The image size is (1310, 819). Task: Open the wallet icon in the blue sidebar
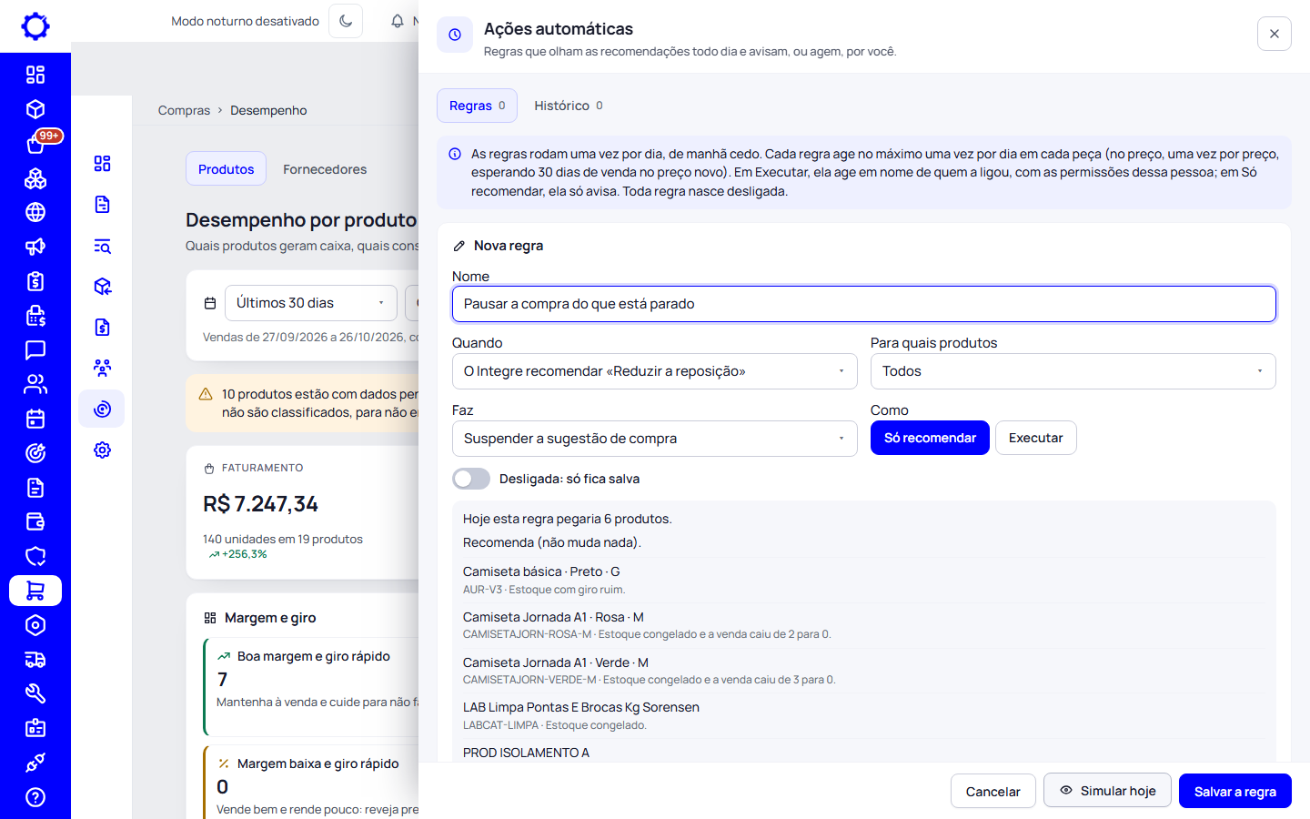tap(35, 521)
